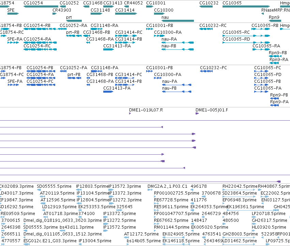Click EST bs43d11.3prime

[77, 227]
